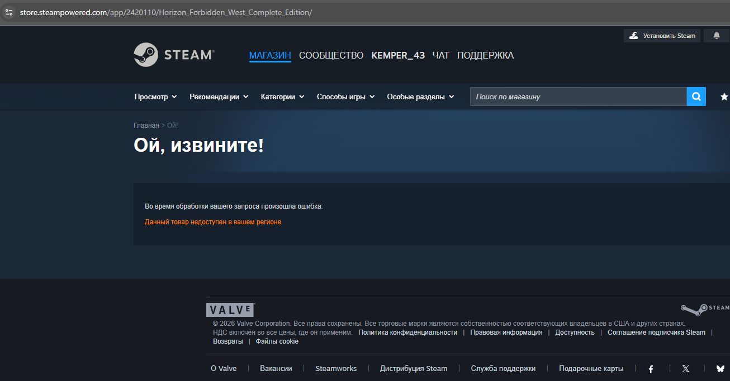Go to Главная breadcrumb link
The image size is (730, 381).
(146, 126)
